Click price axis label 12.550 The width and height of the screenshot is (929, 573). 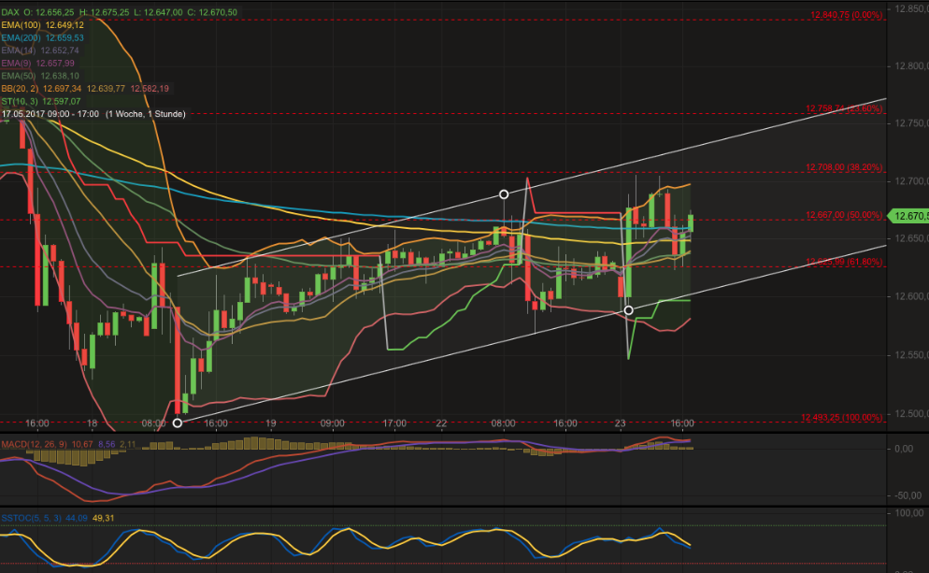click(910, 355)
